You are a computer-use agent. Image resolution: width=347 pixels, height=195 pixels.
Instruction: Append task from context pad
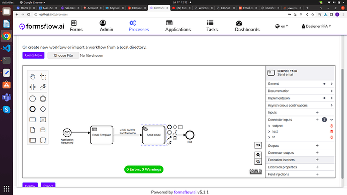coord(181,127)
